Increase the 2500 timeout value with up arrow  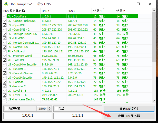pyautogui.click(x=49, y=108)
